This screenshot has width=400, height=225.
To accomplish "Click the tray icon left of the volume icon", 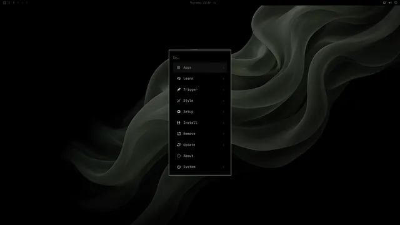I will 384,2.
